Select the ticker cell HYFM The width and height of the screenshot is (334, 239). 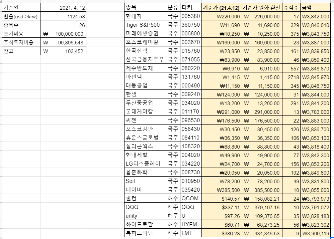[x=191, y=225]
